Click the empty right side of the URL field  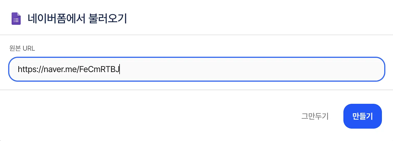(x=252, y=69)
